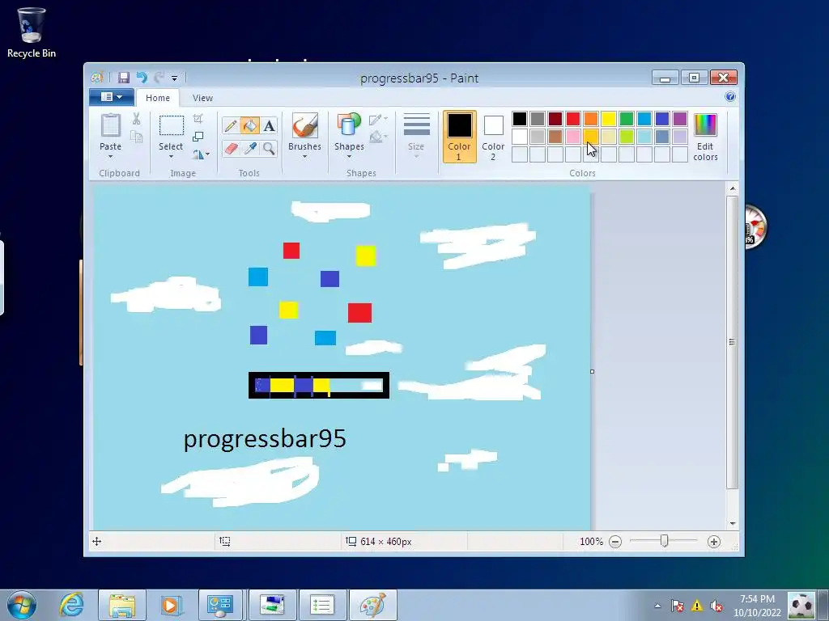
Task: Choose the pink (rose) color swatch
Action: (x=573, y=137)
